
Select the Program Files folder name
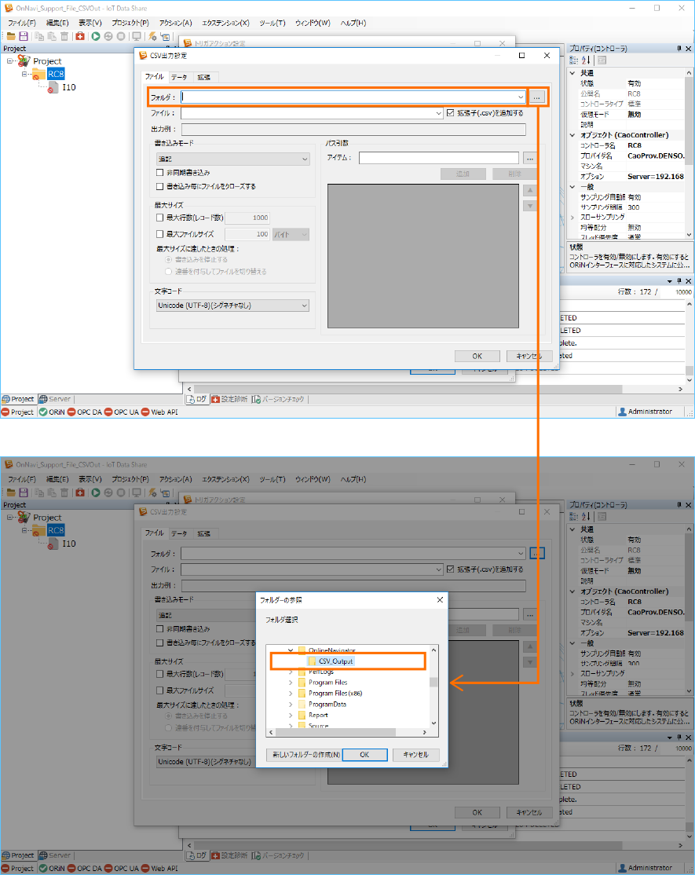[x=328, y=683]
